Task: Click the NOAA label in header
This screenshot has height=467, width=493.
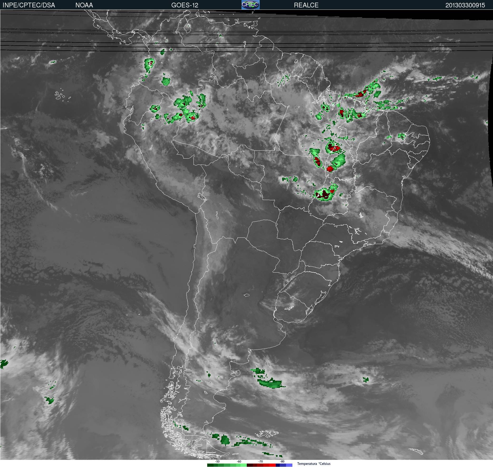Action: tap(84, 5)
